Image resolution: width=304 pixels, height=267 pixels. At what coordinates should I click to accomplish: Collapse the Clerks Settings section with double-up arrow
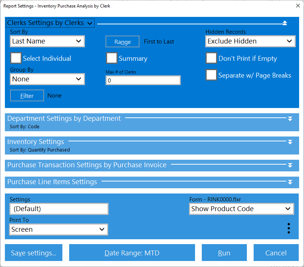click(x=284, y=23)
